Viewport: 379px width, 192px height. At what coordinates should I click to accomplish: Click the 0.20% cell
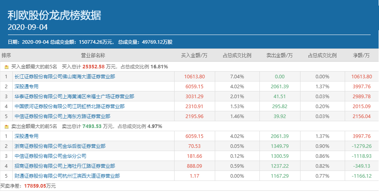322,107
